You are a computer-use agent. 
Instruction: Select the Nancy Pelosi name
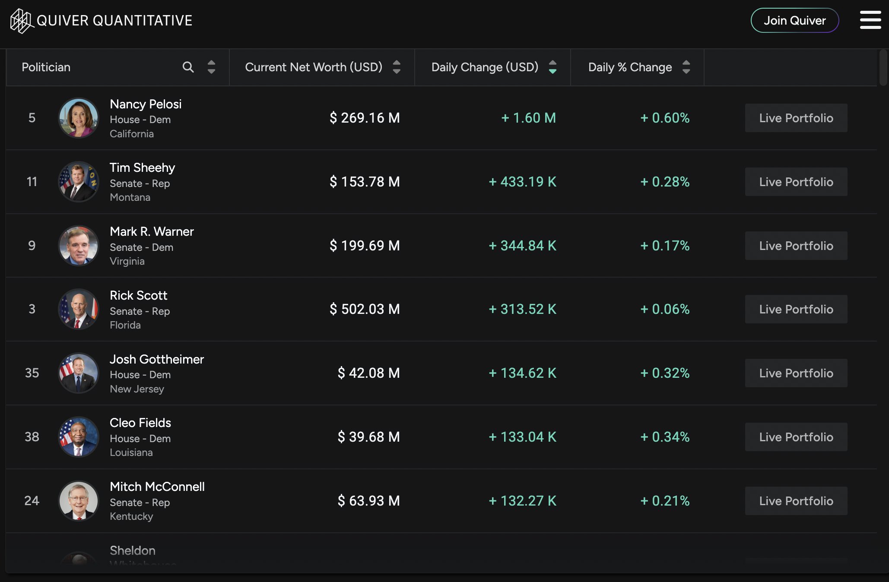tap(146, 104)
